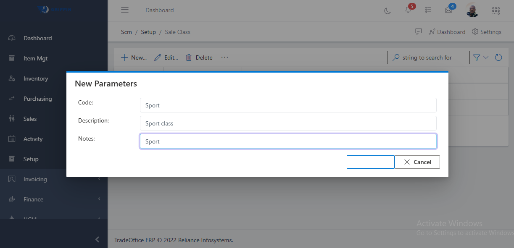The image size is (514, 248).
Task: Focus the string to search for field
Action: (428, 57)
